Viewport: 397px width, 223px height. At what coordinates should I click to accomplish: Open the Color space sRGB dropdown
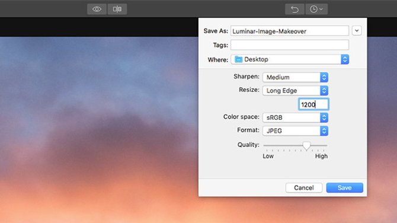pos(295,117)
